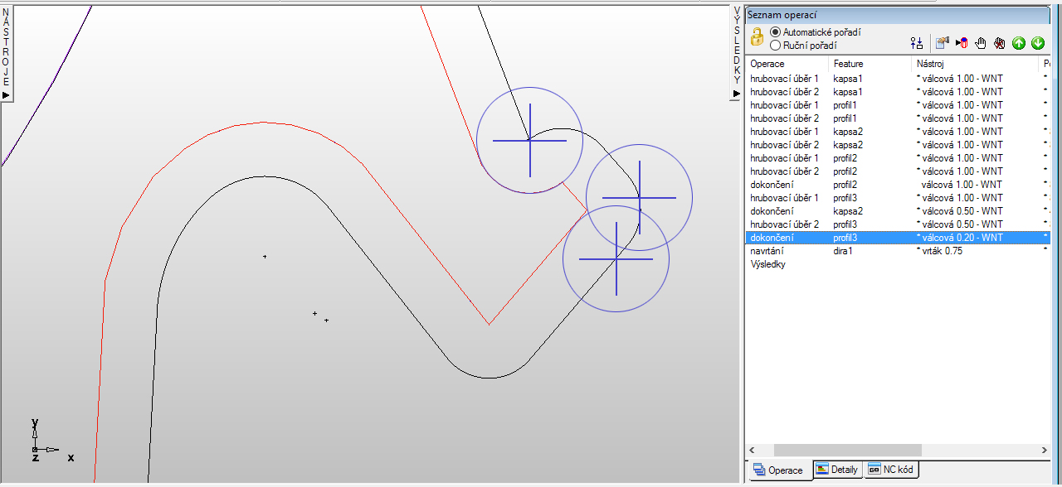Click the open hand icon
The height and width of the screenshot is (487, 1062).
coord(981,43)
